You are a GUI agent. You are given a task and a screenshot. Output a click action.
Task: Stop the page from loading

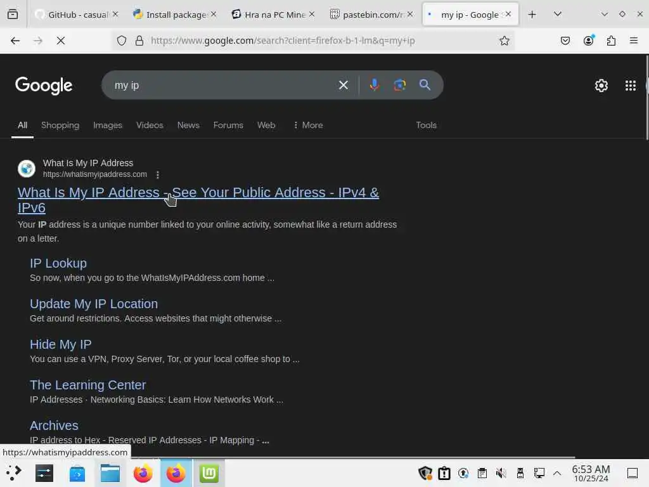pos(61,41)
